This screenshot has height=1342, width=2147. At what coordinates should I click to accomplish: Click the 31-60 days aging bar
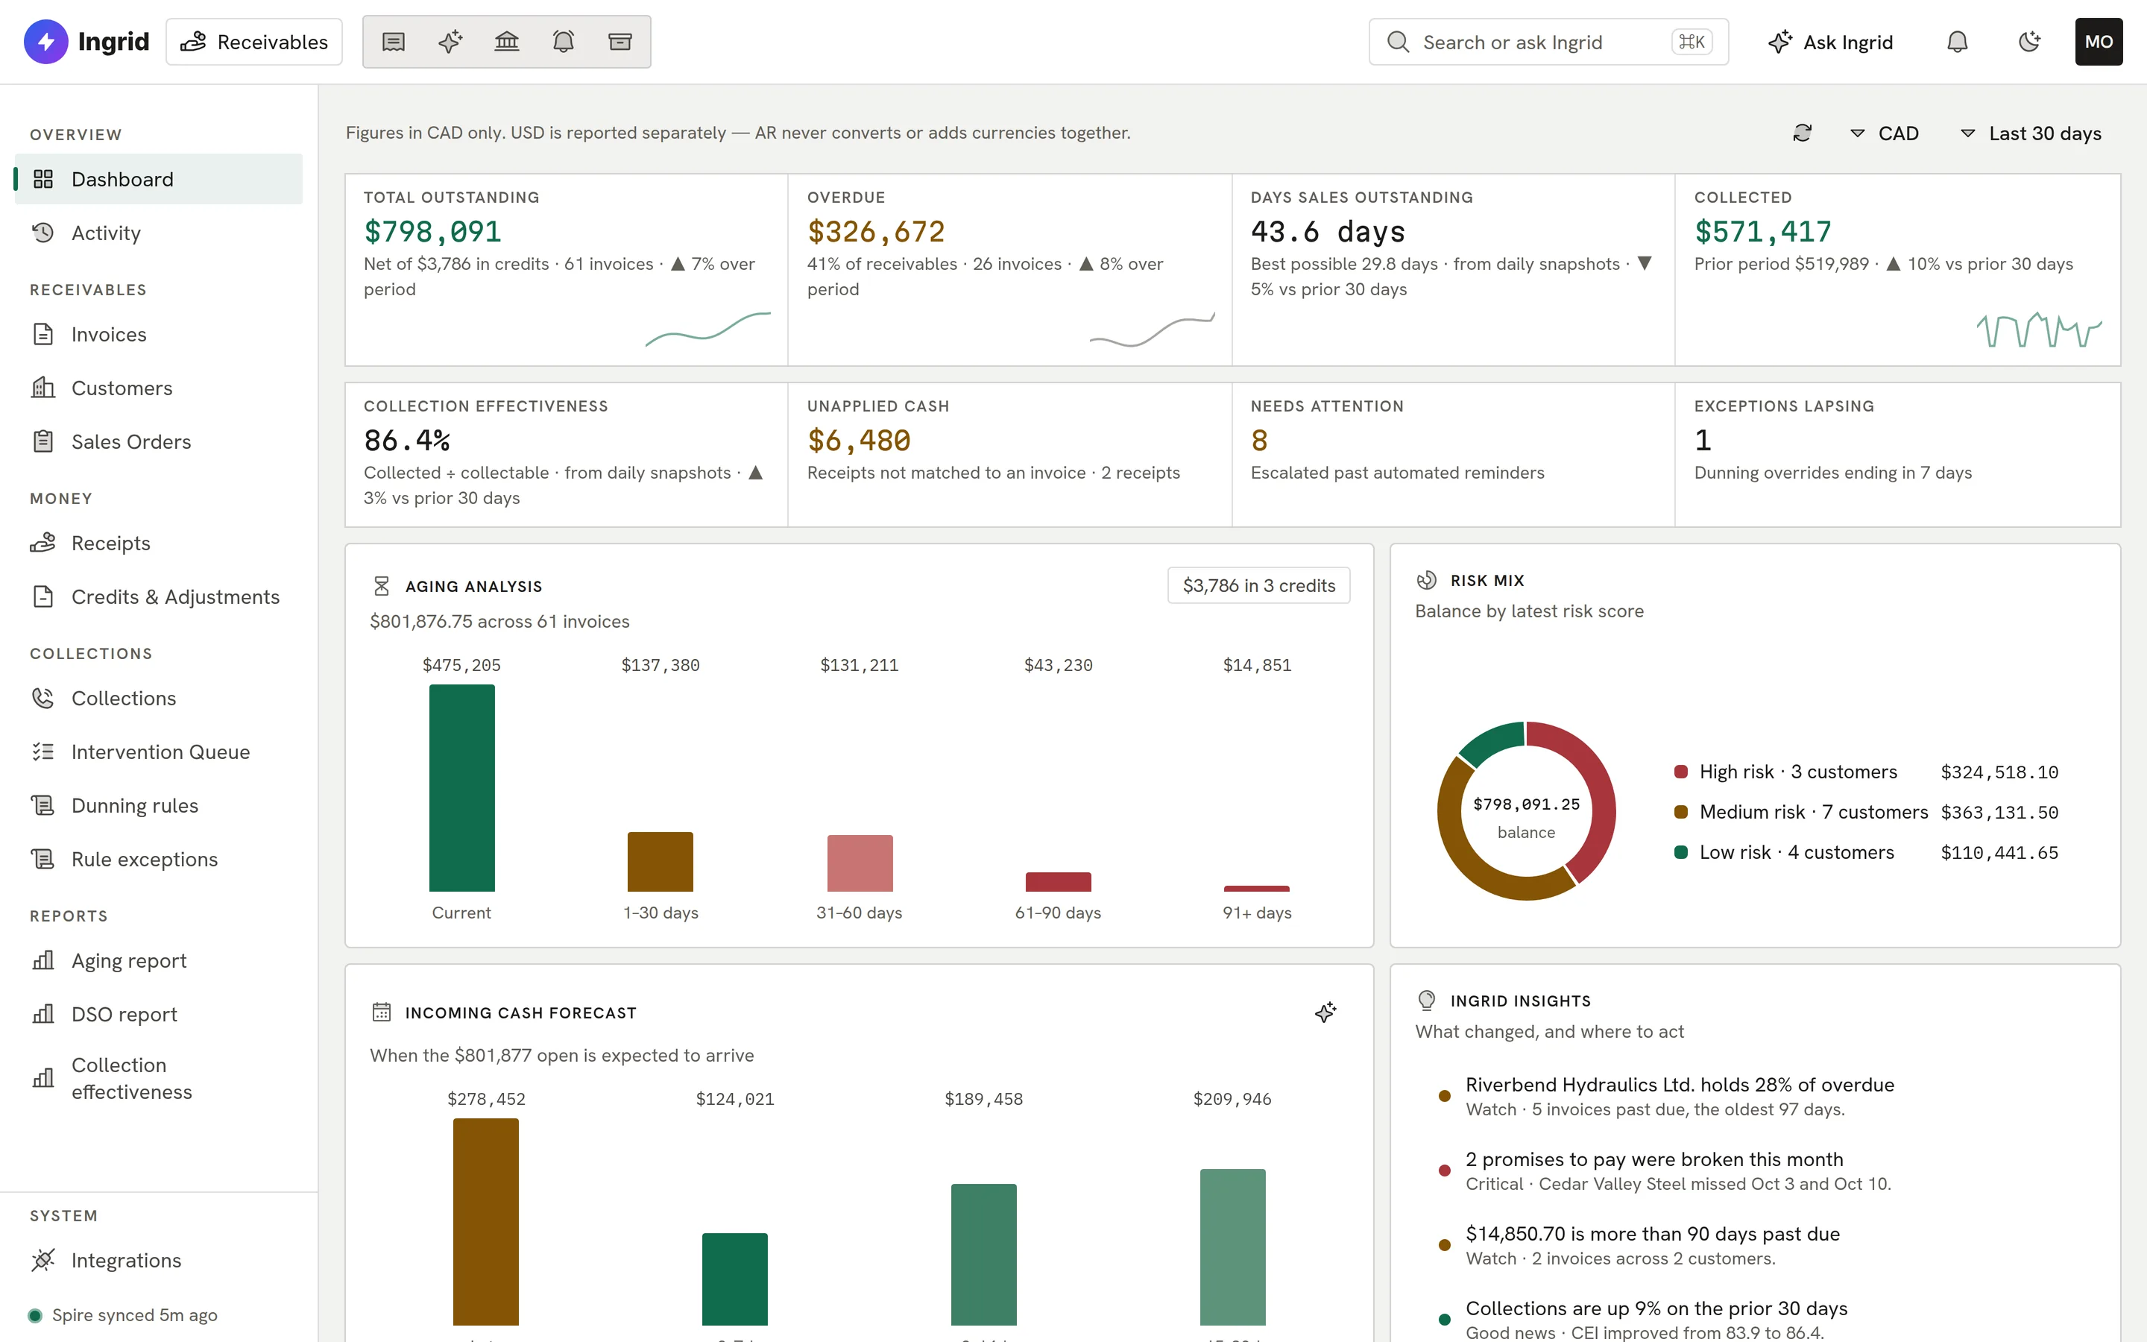pos(859,863)
